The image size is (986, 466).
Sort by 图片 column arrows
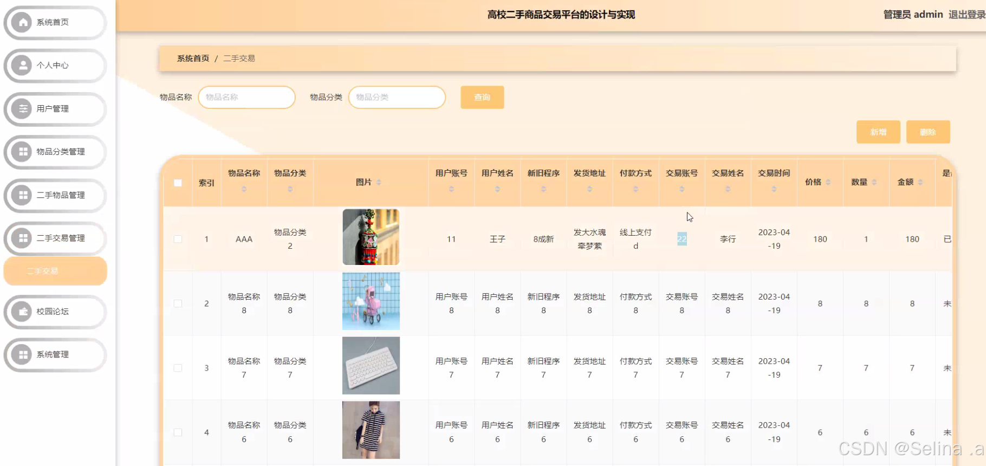point(379,182)
